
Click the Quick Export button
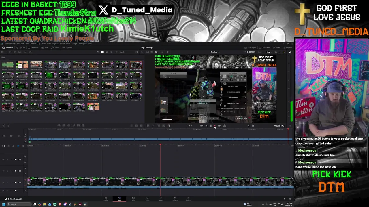[x=250, y=47]
